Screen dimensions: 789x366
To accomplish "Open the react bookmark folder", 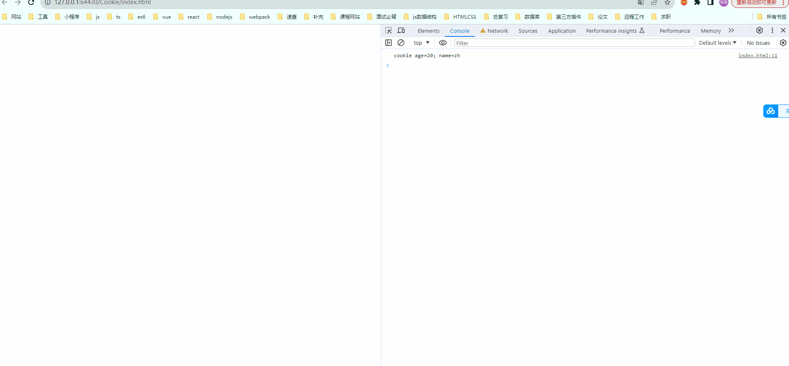I will coord(189,17).
